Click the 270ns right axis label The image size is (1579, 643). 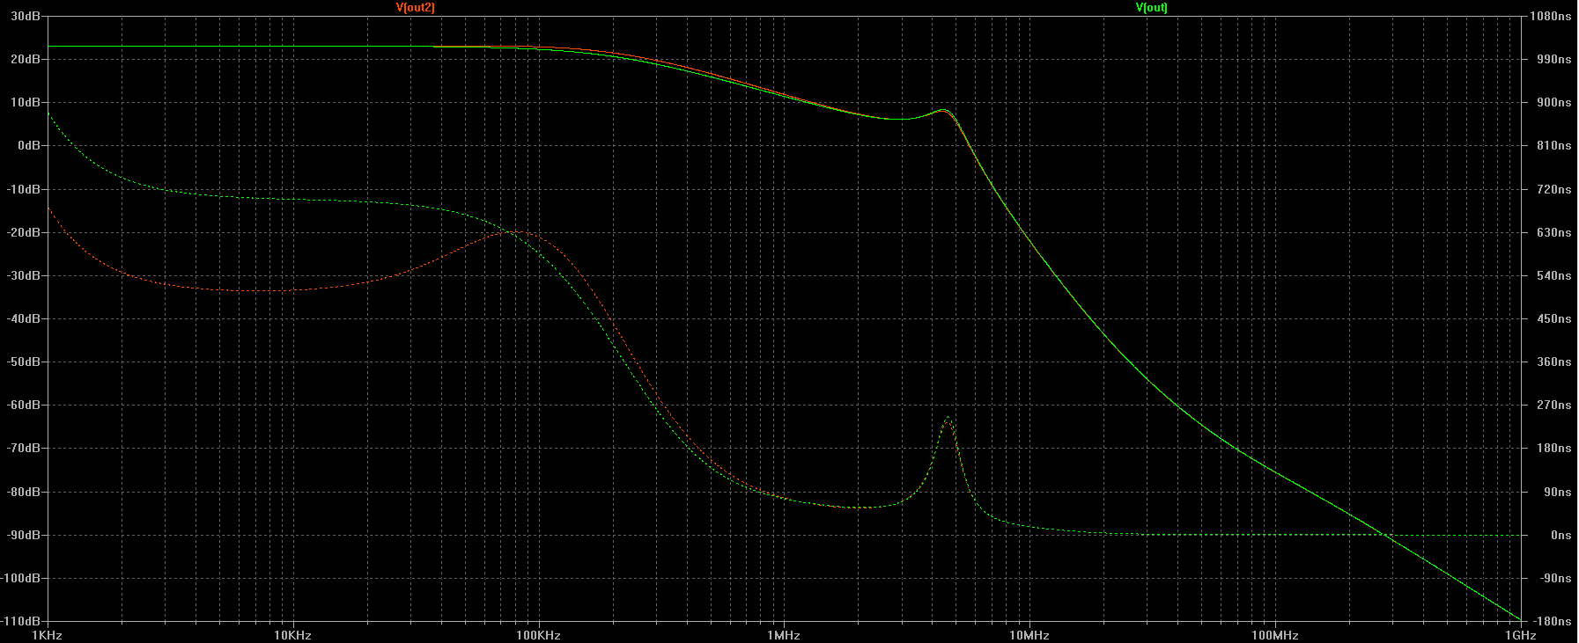tap(1553, 406)
